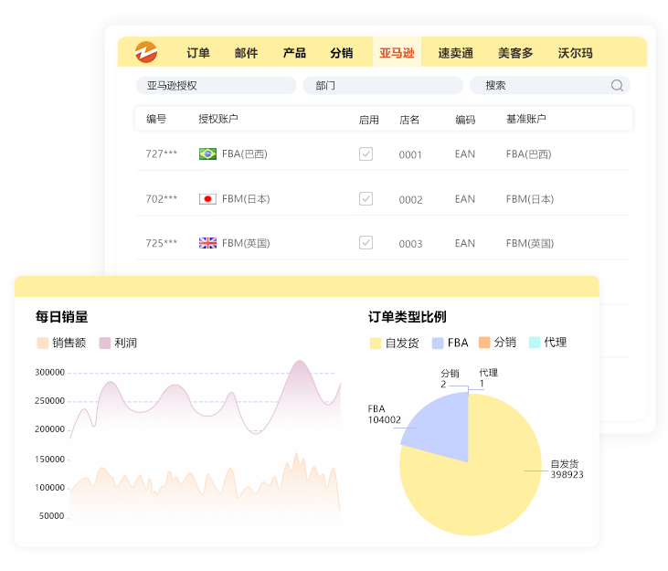Click the FBA legend color swatch

(x=439, y=344)
